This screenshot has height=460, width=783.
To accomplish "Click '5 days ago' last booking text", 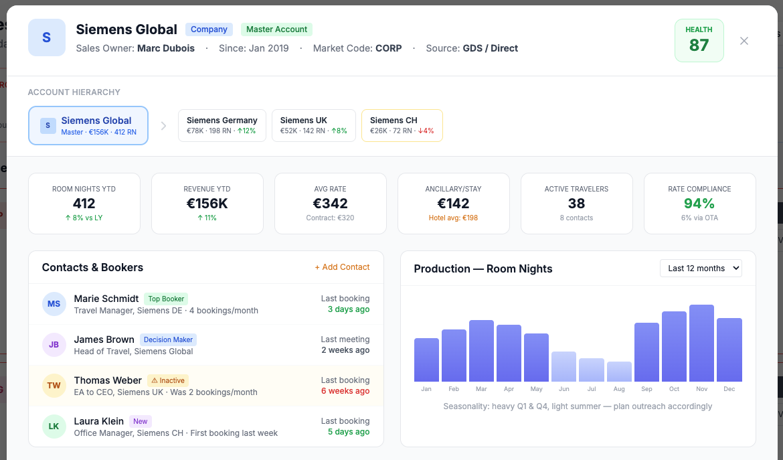I will pos(349,432).
